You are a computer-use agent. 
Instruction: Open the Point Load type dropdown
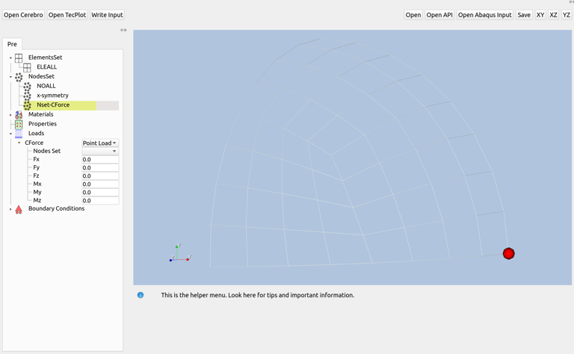[x=100, y=143]
